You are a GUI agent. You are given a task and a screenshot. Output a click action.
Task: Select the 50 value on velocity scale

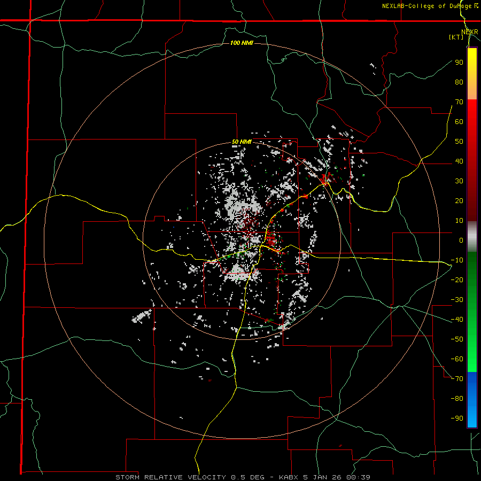pyautogui.click(x=459, y=142)
